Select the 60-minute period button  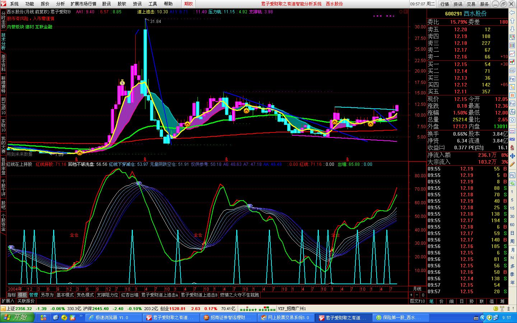[512, 225]
